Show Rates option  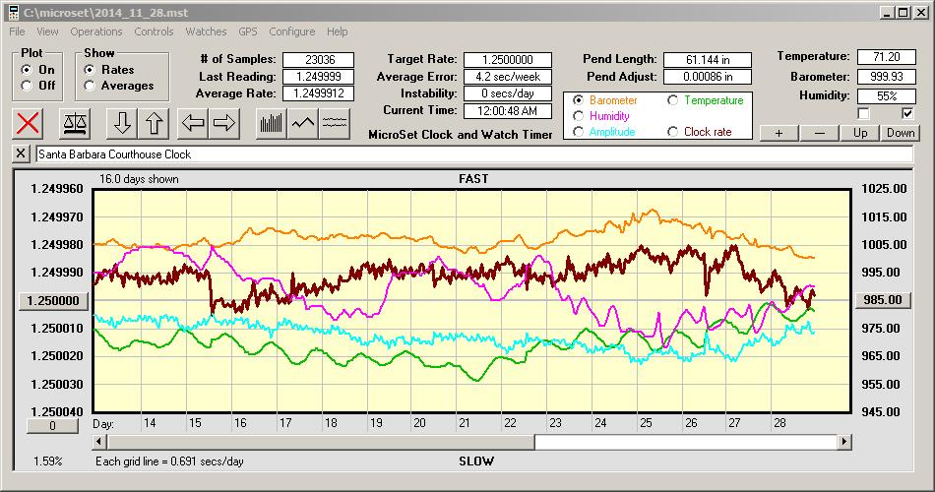click(90, 70)
